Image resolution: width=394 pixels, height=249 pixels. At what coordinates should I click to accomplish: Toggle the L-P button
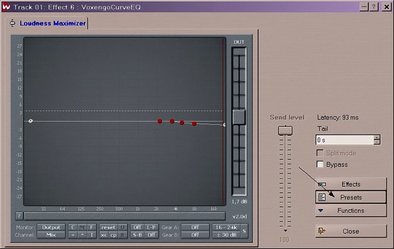pos(151,228)
